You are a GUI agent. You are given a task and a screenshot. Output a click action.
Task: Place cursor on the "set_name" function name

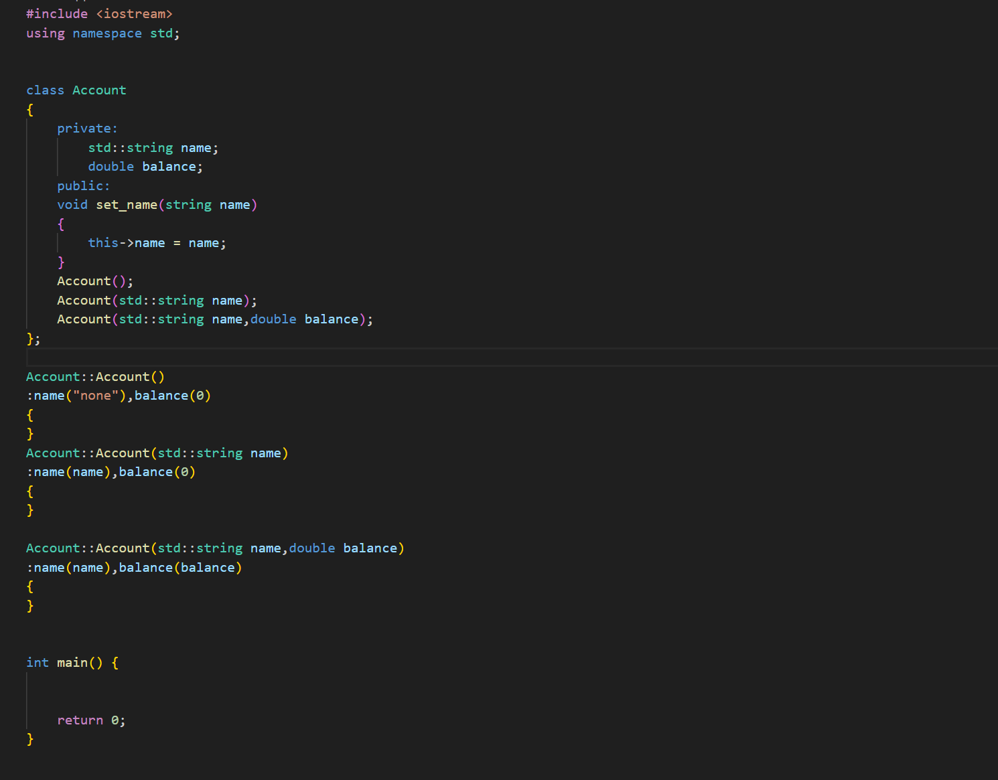click(127, 205)
